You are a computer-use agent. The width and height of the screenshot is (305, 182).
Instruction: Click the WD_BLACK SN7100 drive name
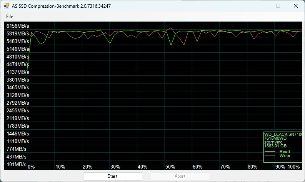283,134
